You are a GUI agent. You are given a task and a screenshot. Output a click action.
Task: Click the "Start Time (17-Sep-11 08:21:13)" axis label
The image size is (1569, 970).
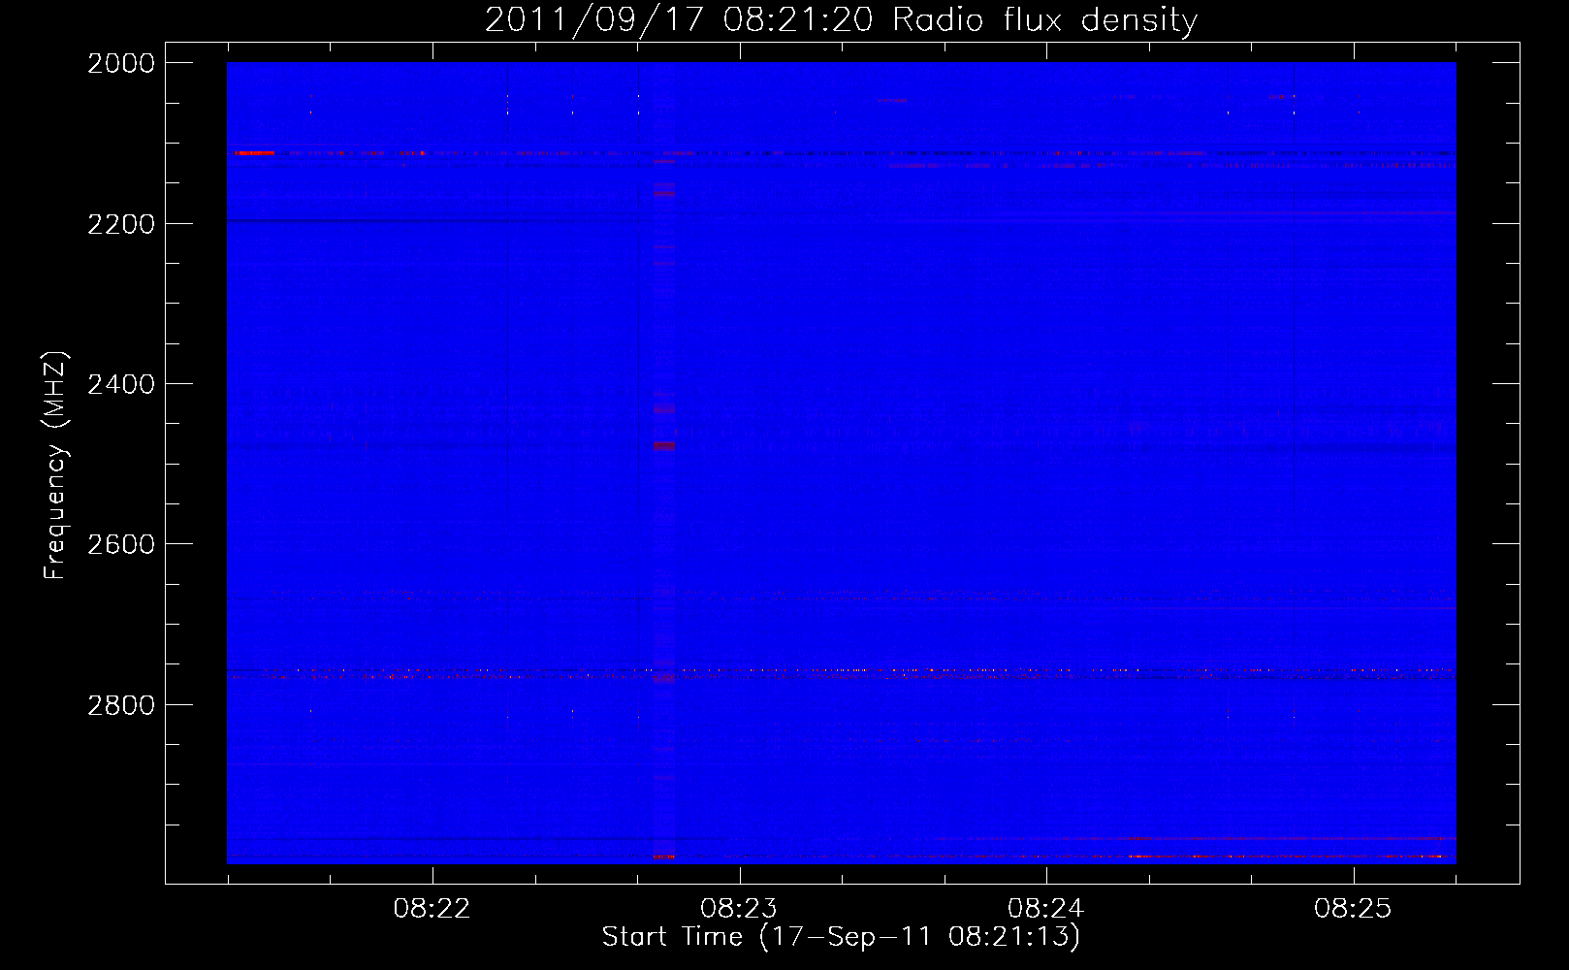(x=841, y=937)
